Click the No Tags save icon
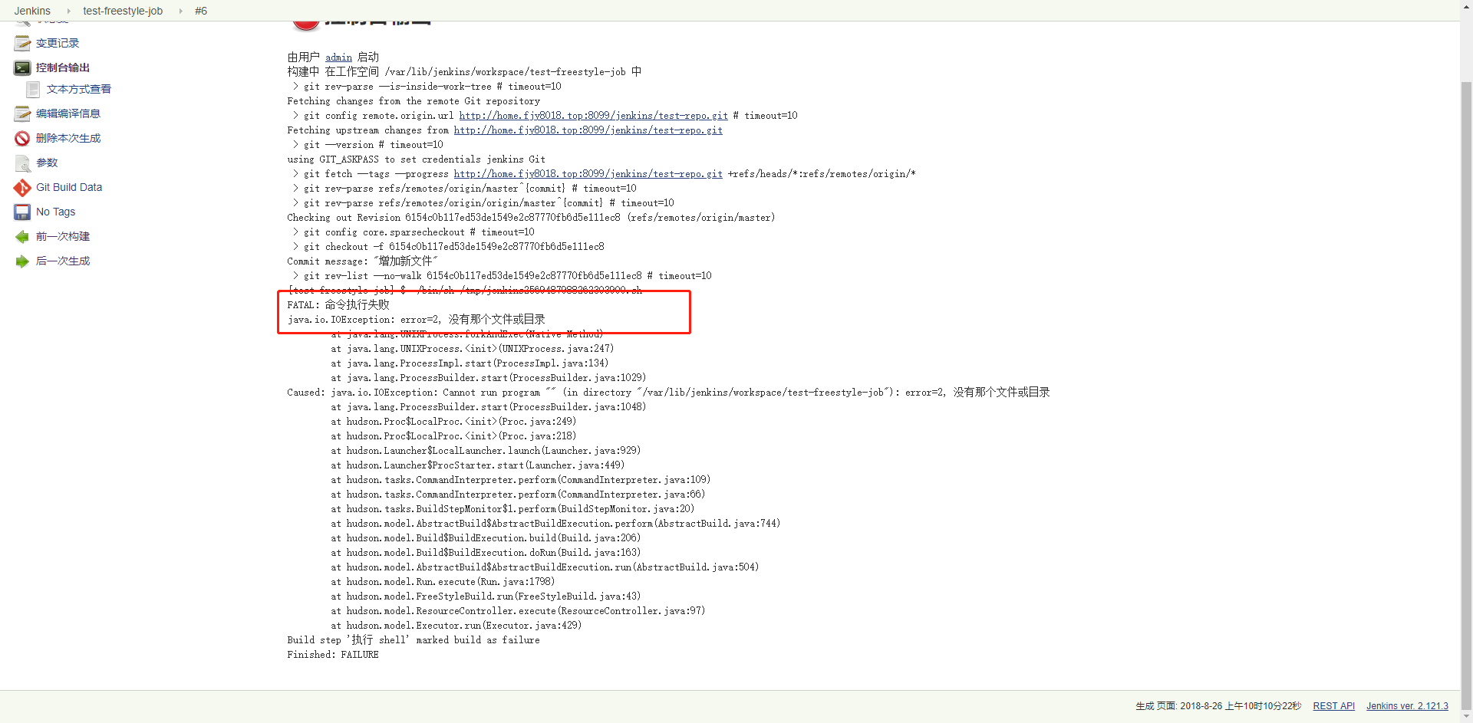The image size is (1473, 723). click(x=22, y=212)
